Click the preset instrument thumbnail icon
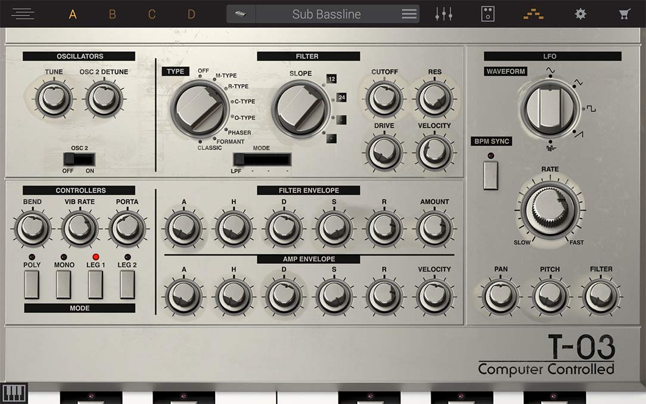646x404 pixels. pos(241,14)
